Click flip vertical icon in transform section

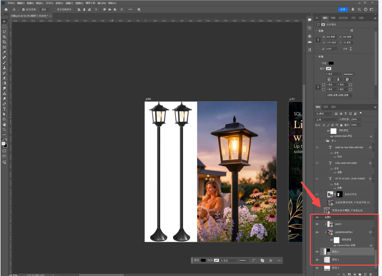coord(351,49)
